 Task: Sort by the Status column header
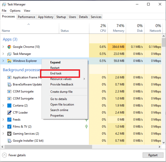74,28
